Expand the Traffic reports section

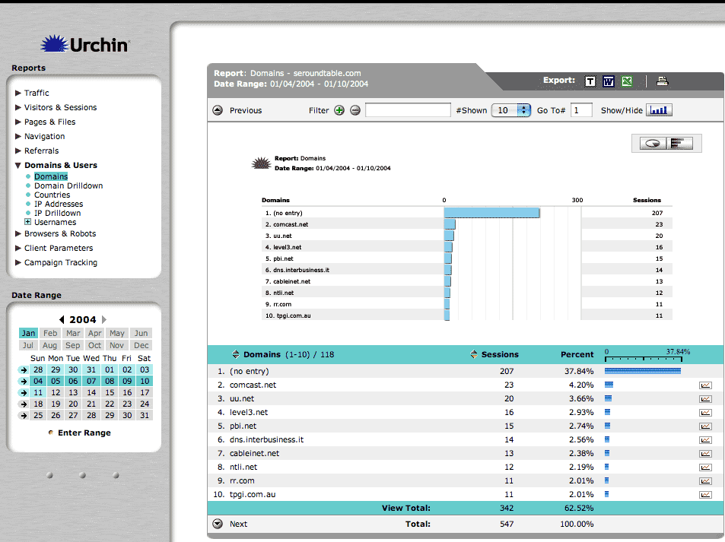click(18, 93)
